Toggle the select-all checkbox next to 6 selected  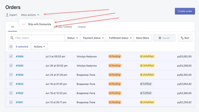point(11,47)
